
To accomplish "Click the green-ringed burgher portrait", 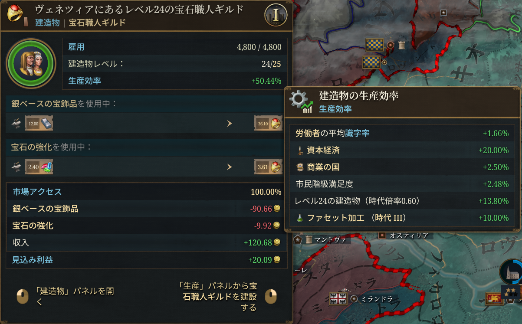I will (31, 63).
